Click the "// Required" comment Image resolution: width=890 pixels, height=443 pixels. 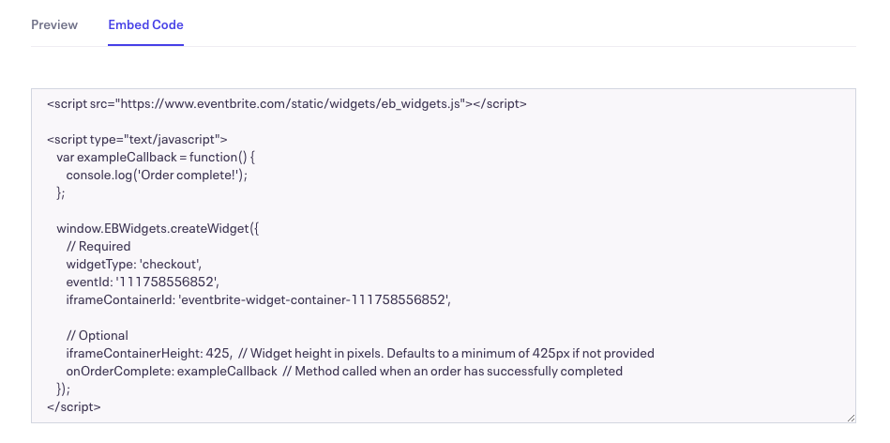(x=98, y=247)
